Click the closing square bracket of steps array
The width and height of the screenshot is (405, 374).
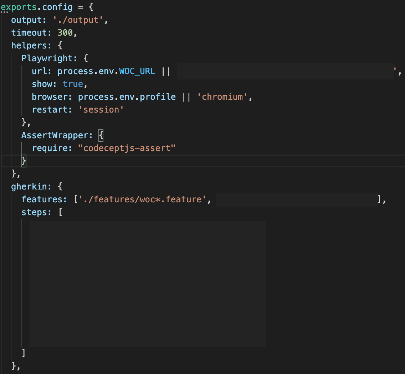(x=24, y=353)
